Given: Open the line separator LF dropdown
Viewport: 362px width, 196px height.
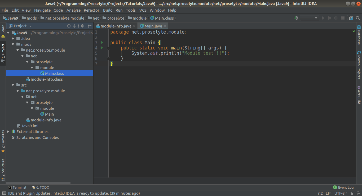Looking at the screenshot, I should point(329,193).
